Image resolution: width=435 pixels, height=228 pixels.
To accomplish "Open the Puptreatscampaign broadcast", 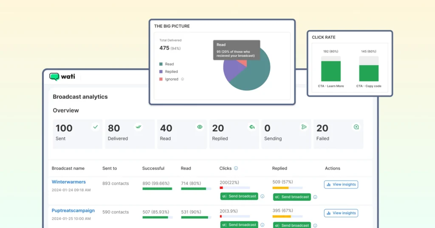I will 73,211.
